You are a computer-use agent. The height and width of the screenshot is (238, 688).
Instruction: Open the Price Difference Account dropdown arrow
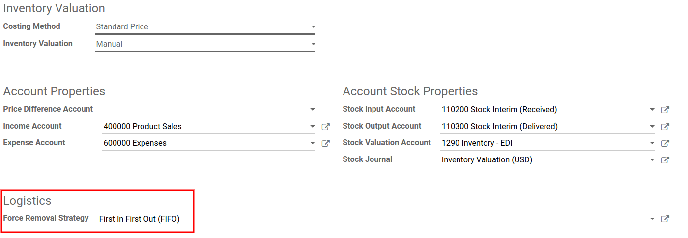click(x=313, y=110)
